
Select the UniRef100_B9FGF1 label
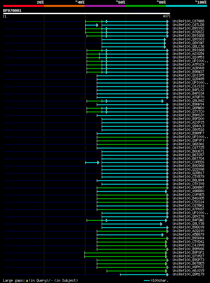188,252
